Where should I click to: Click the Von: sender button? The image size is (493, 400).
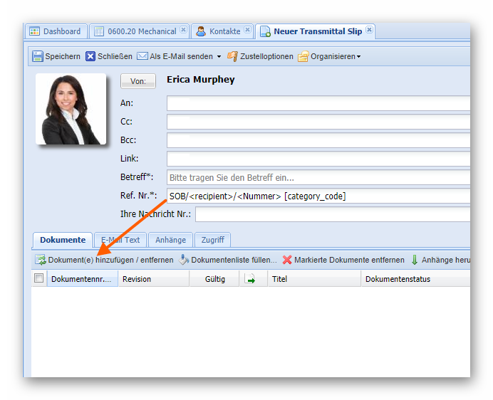(137, 81)
